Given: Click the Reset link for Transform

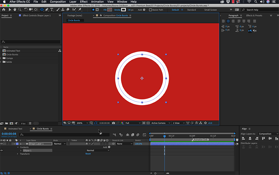Looking at the screenshot, I should pos(88,154).
